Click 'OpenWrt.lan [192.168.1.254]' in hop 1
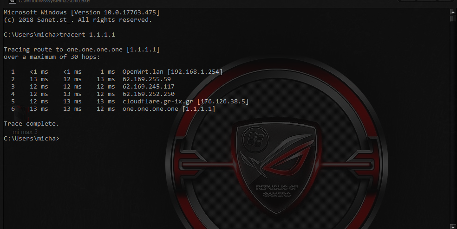 173,71
